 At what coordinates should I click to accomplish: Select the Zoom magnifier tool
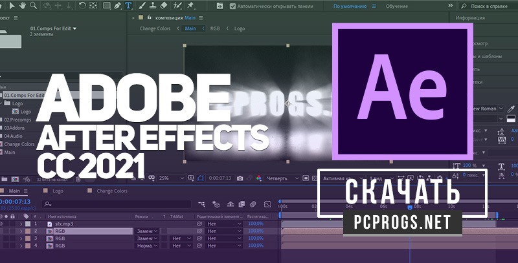(x=34, y=5)
